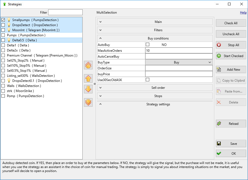248x180 pixels.
Task: Open the BuyType dropdown
Action: 179,62
